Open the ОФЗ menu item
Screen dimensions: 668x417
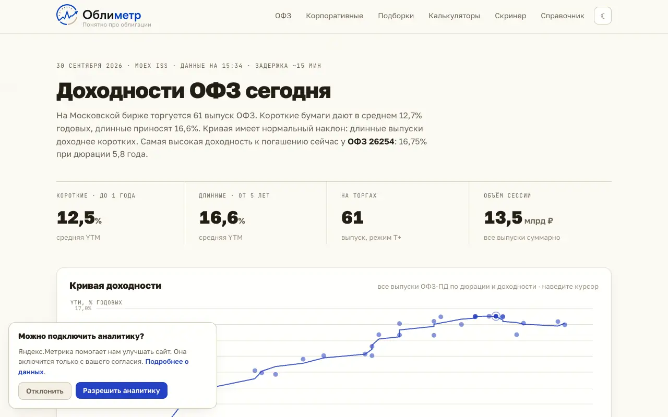point(283,16)
